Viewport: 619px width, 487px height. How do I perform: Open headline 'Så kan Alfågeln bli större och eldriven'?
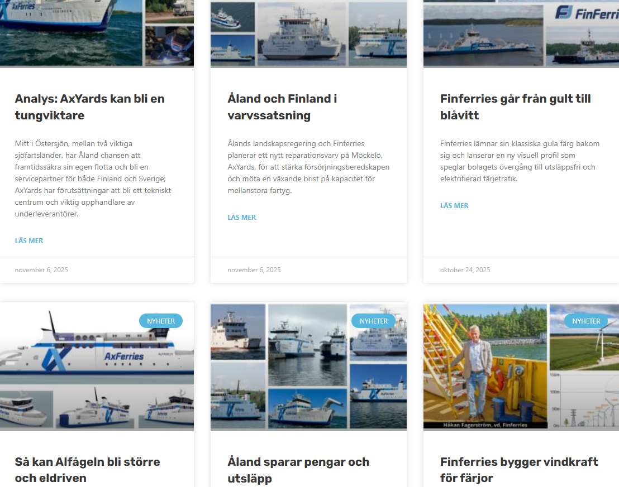tap(87, 470)
